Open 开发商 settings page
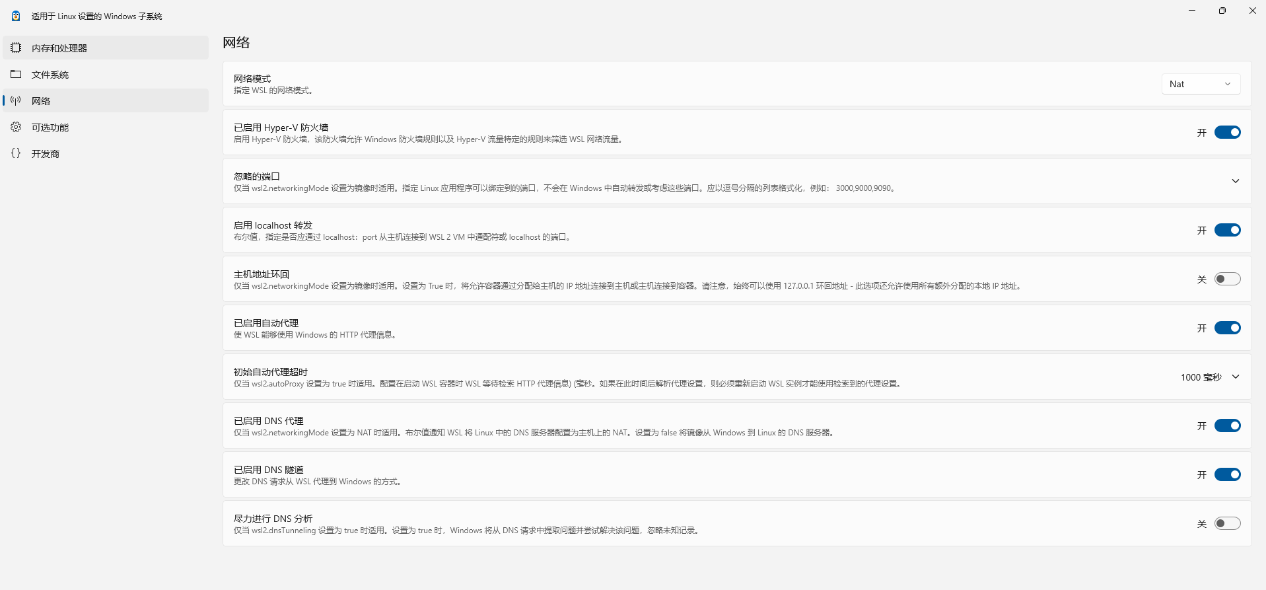 (106, 153)
